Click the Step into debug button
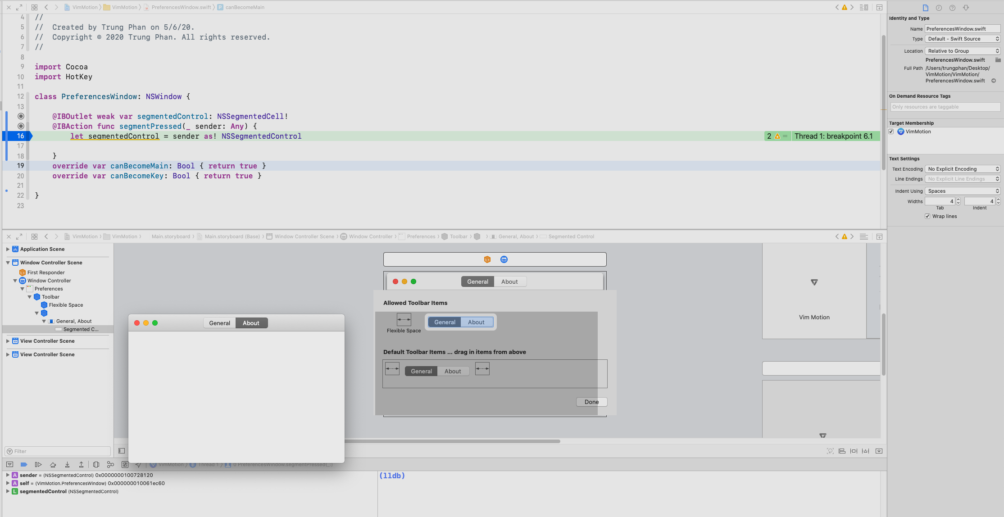1004x517 pixels. pos(67,464)
